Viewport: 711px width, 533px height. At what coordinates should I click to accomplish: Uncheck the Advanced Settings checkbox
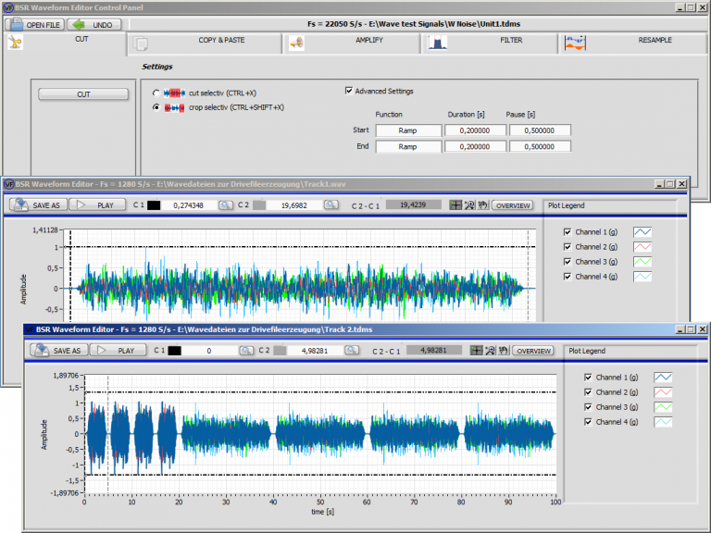[x=348, y=91]
